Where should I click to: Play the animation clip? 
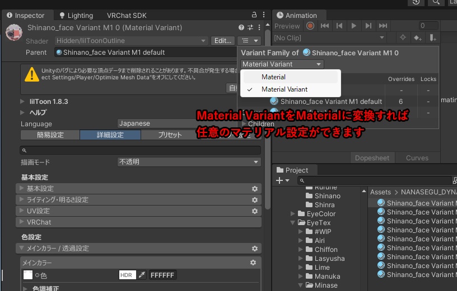coord(354,26)
